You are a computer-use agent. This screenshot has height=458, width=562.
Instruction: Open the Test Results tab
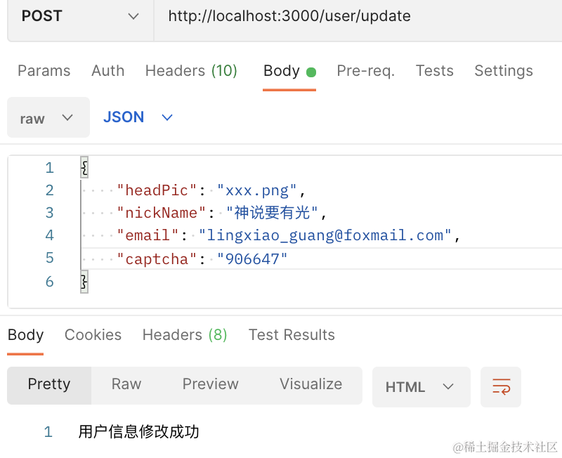pyautogui.click(x=292, y=335)
